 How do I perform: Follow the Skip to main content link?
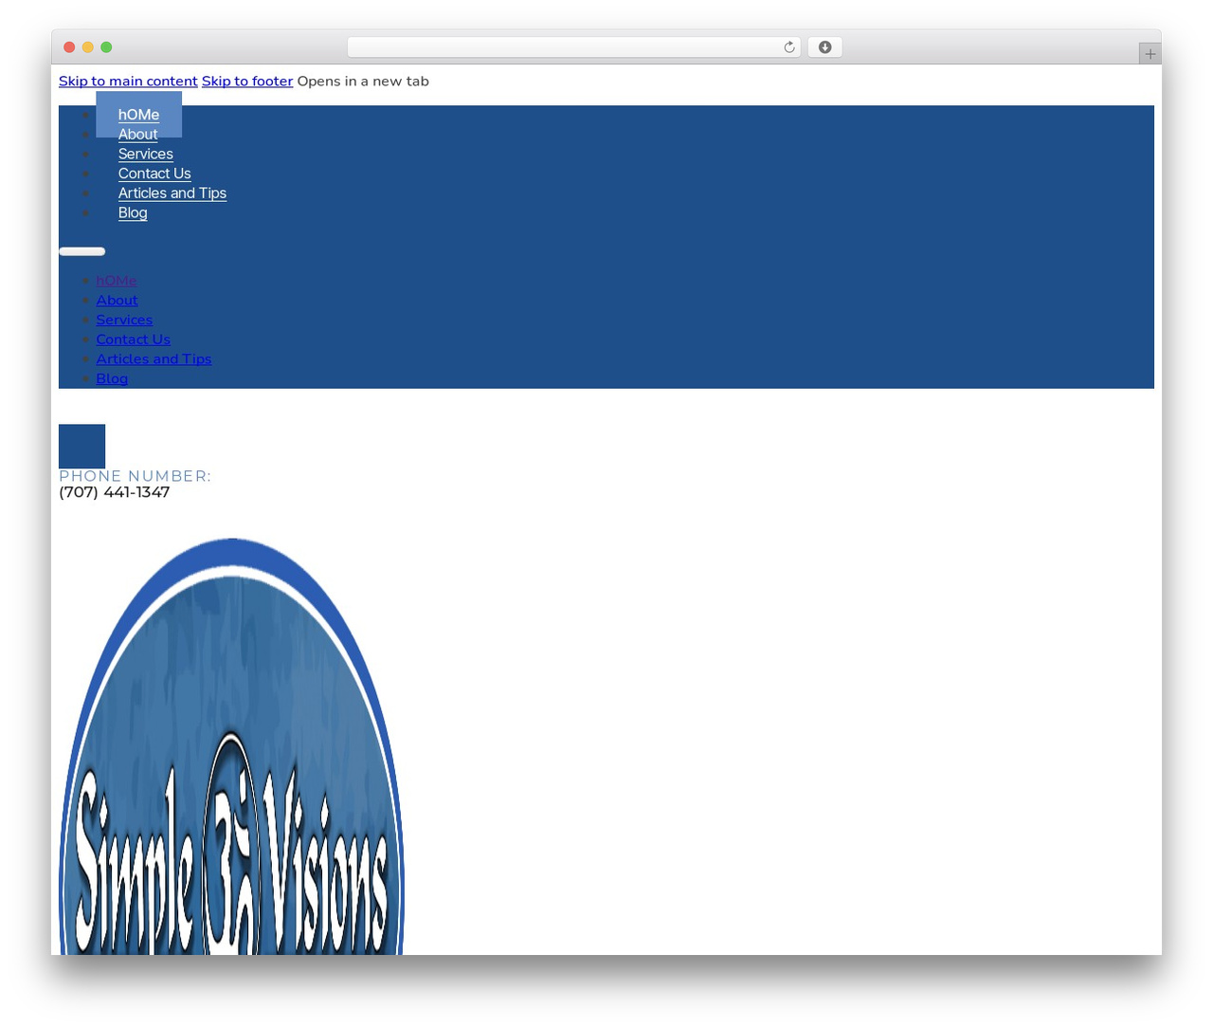128,82
